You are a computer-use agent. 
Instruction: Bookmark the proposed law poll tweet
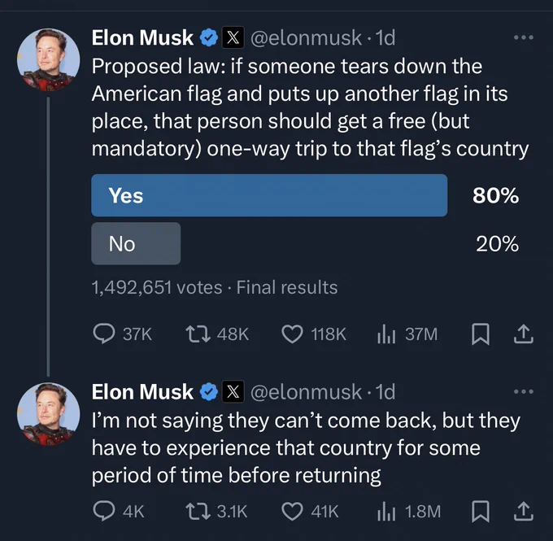click(x=481, y=334)
